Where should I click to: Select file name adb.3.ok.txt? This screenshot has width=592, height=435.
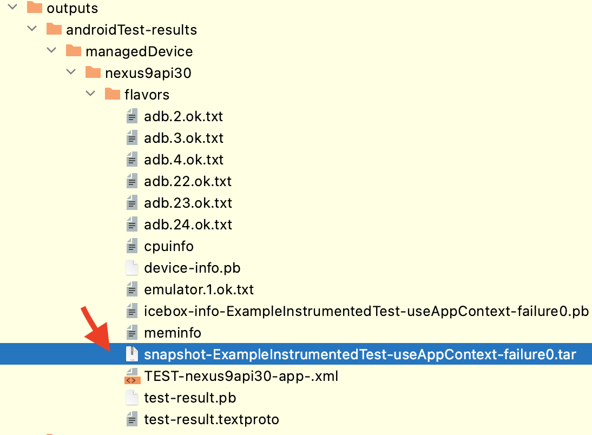pyautogui.click(x=184, y=137)
